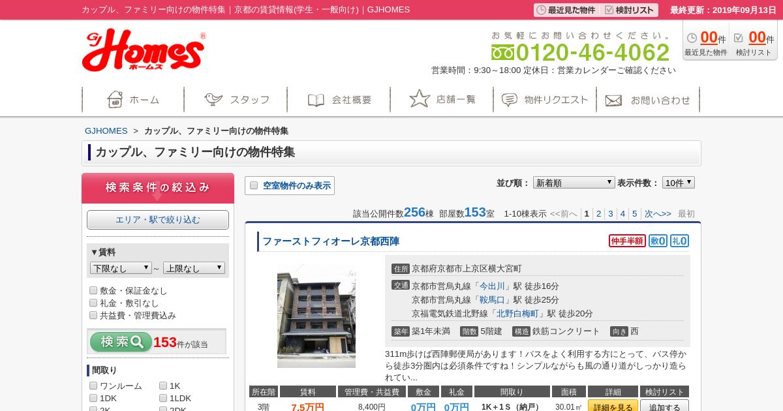The height and width of the screenshot is (411, 783).
Task: Open 店舗一覧 navigation item
Action: [442, 100]
